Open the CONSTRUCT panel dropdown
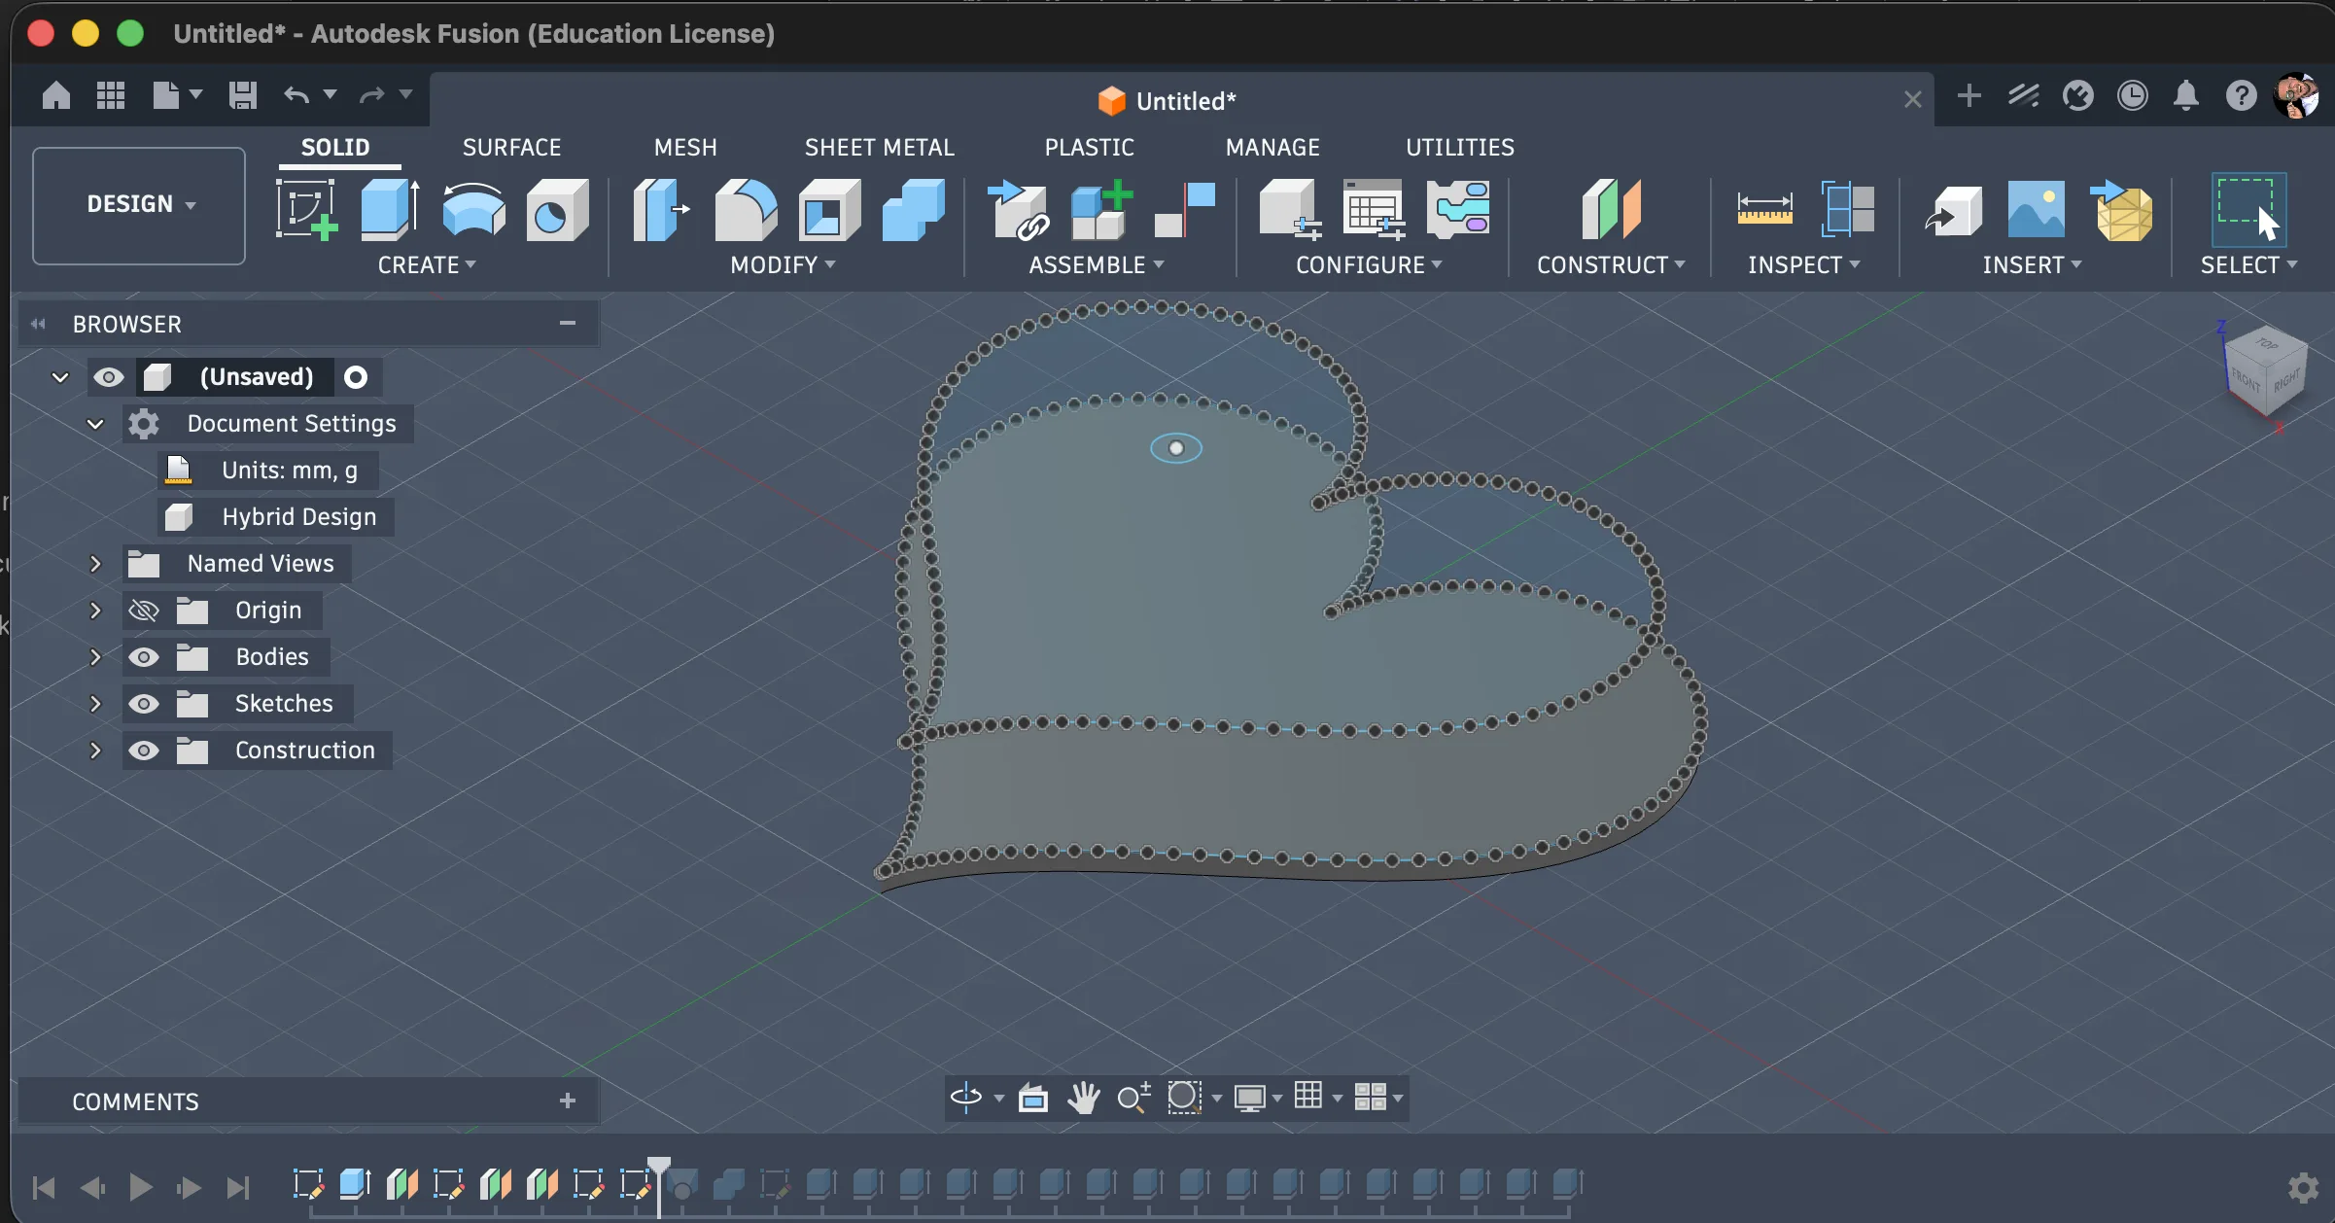 click(1611, 264)
